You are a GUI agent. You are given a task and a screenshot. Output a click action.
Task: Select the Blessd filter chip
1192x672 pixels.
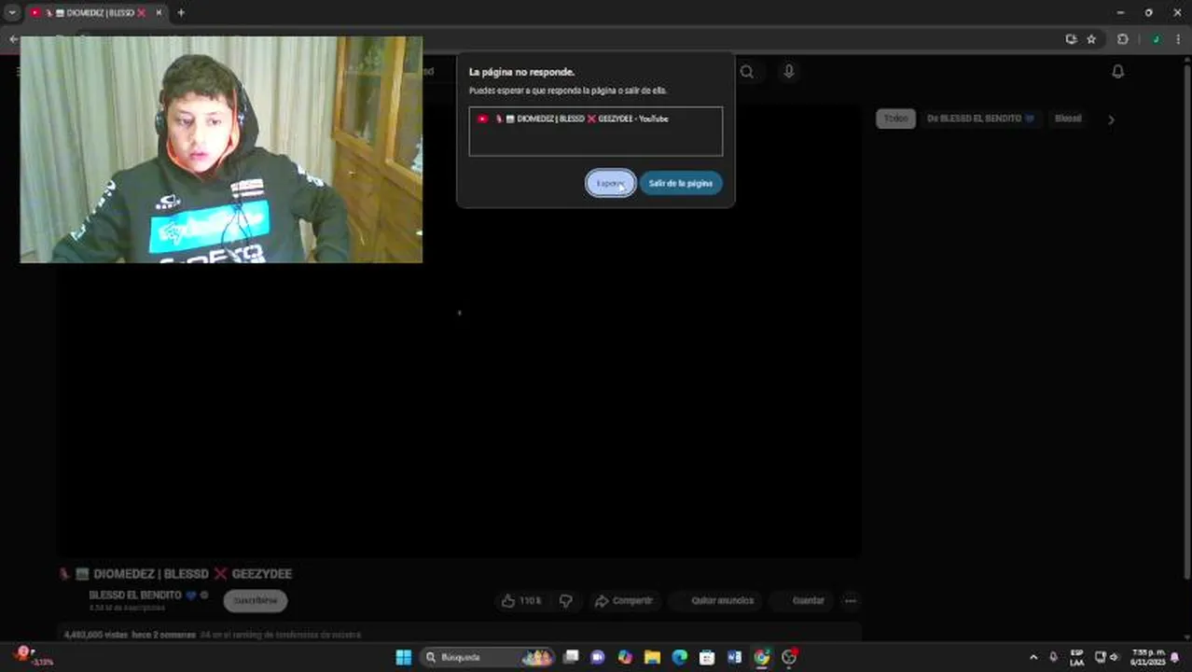(x=1068, y=119)
